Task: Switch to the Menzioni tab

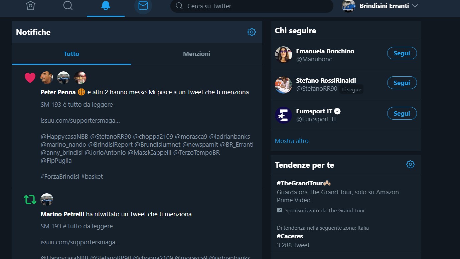Action: pos(196,54)
